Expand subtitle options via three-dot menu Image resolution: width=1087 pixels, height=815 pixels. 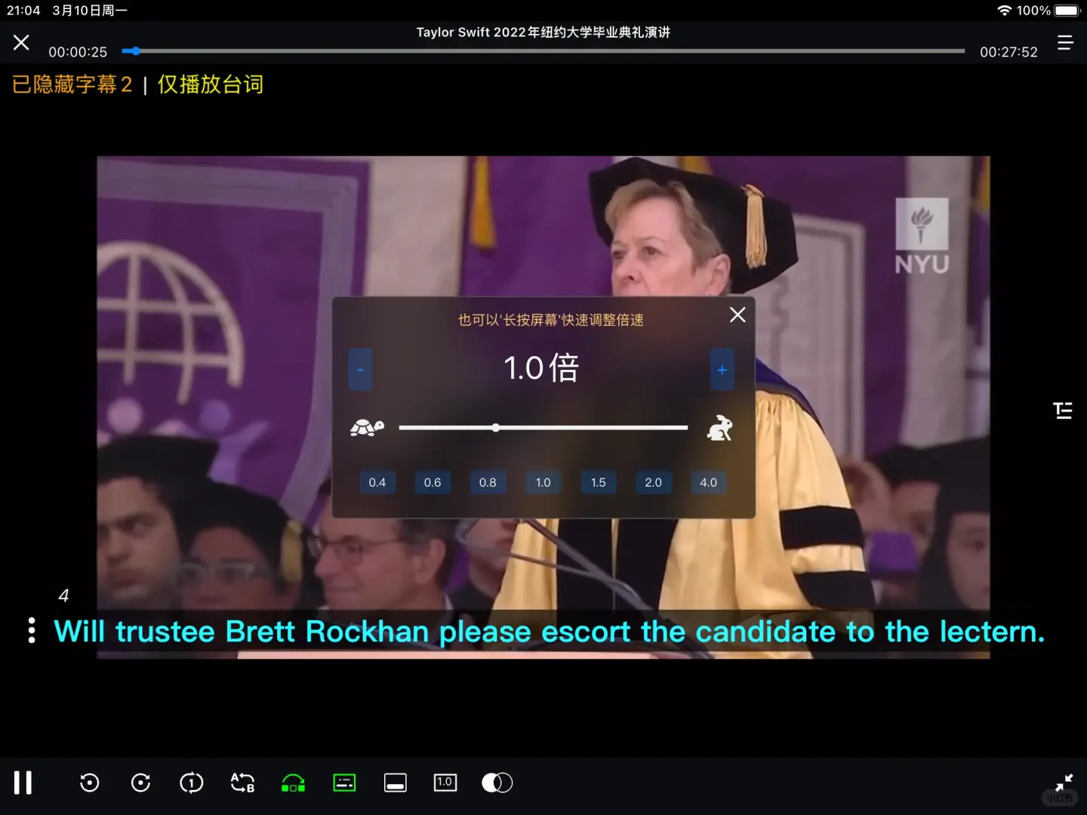(x=31, y=630)
